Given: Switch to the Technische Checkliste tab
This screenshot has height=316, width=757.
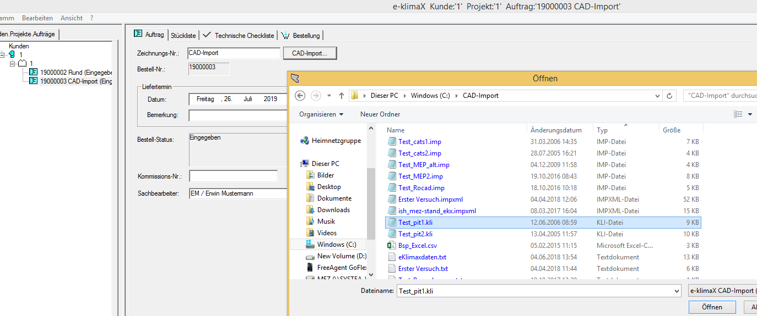Looking at the screenshot, I should (239, 35).
